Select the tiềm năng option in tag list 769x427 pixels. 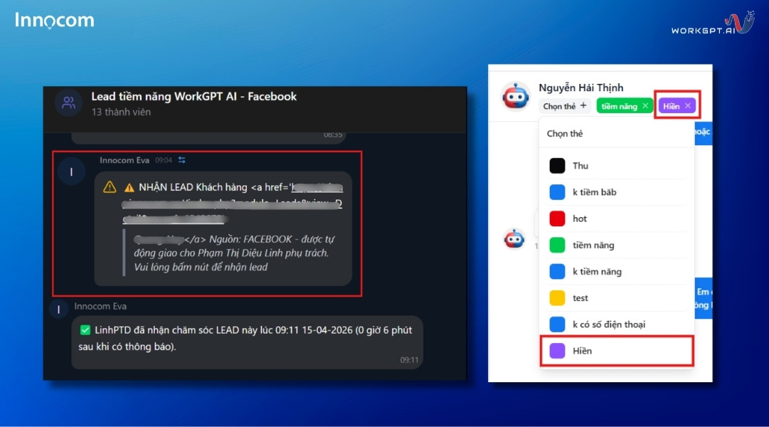pyautogui.click(x=617, y=245)
